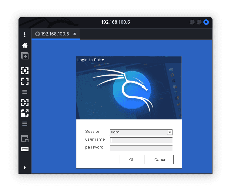Expand sidebar toolbar with bottom arrow
The height and width of the screenshot is (194, 231).
pos(25,168)
